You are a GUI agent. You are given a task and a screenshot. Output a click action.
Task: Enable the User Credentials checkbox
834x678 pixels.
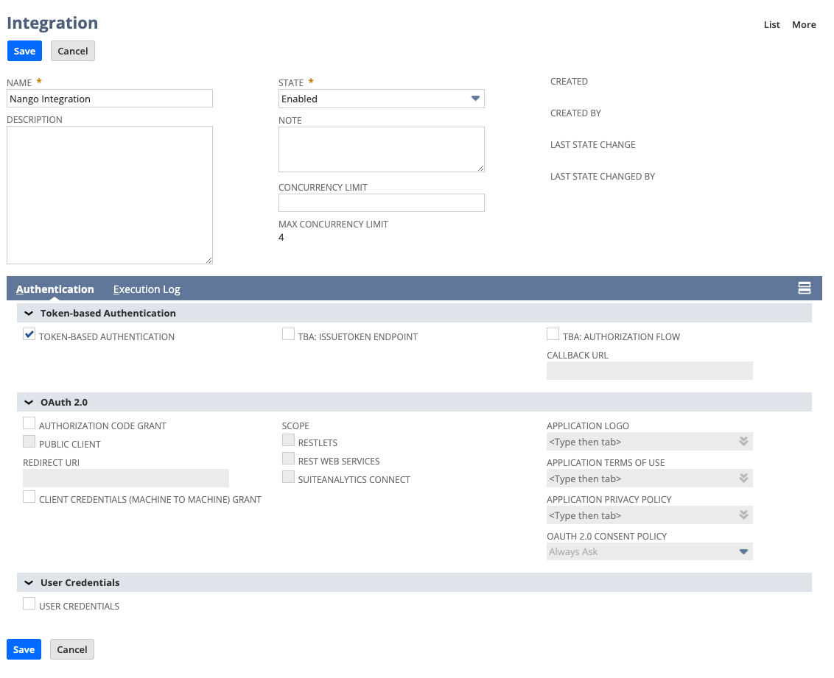pos(29,604)
